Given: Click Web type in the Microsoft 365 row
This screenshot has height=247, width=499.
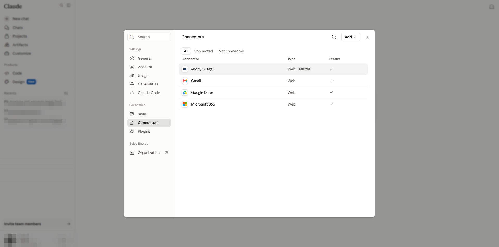Looking at the screenshot, I should 292,104.
